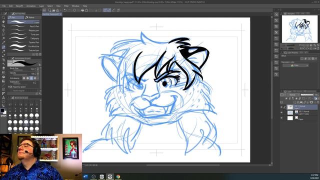Choose the Mapping pen sub tool
Screen dimensions: 320x180
pos(23,30)
